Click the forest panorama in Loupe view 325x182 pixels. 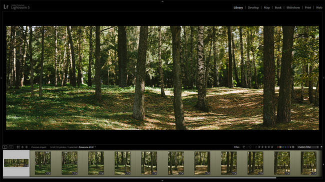coord(162,78)
